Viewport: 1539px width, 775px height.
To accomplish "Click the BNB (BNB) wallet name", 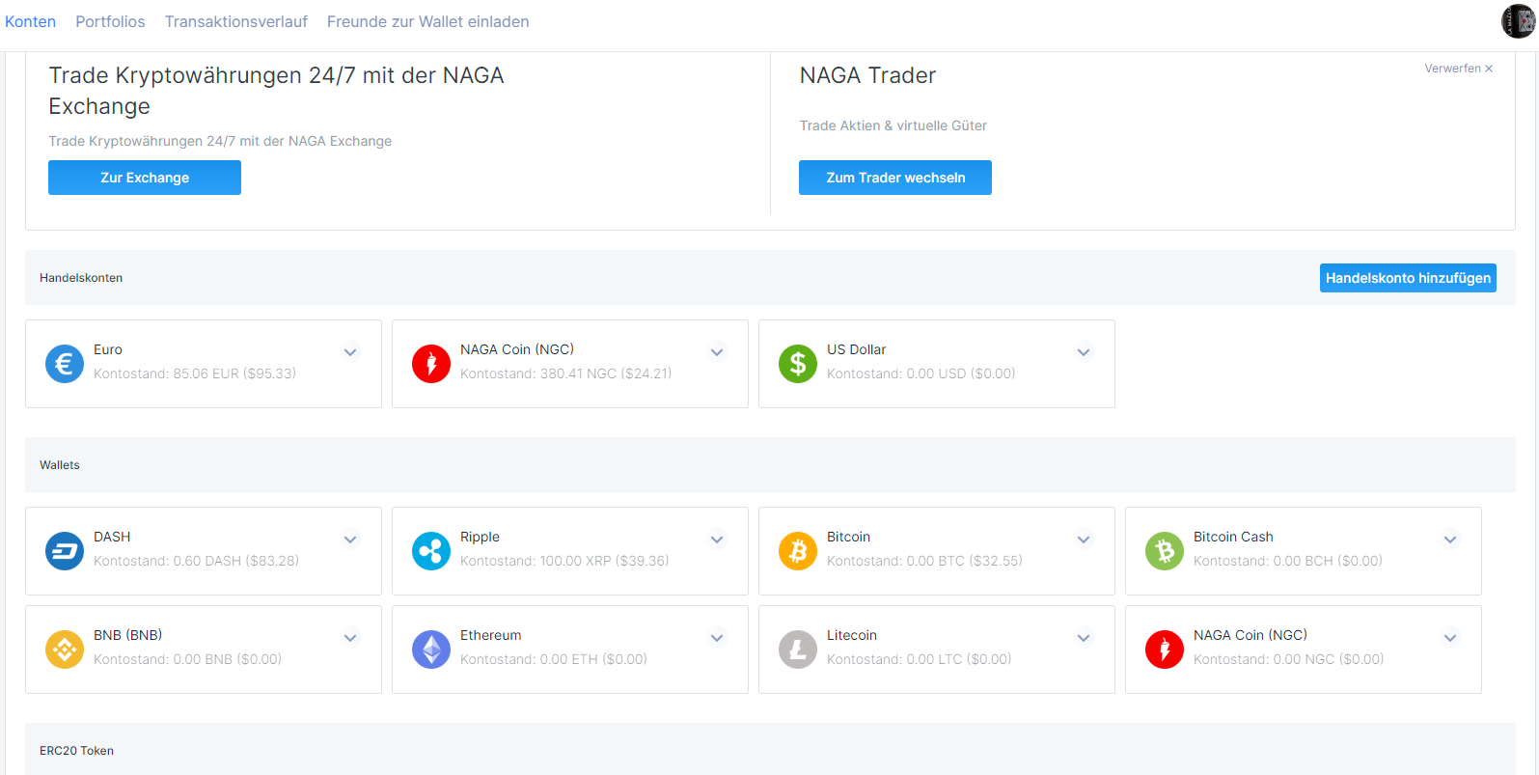I will [127, 635].
